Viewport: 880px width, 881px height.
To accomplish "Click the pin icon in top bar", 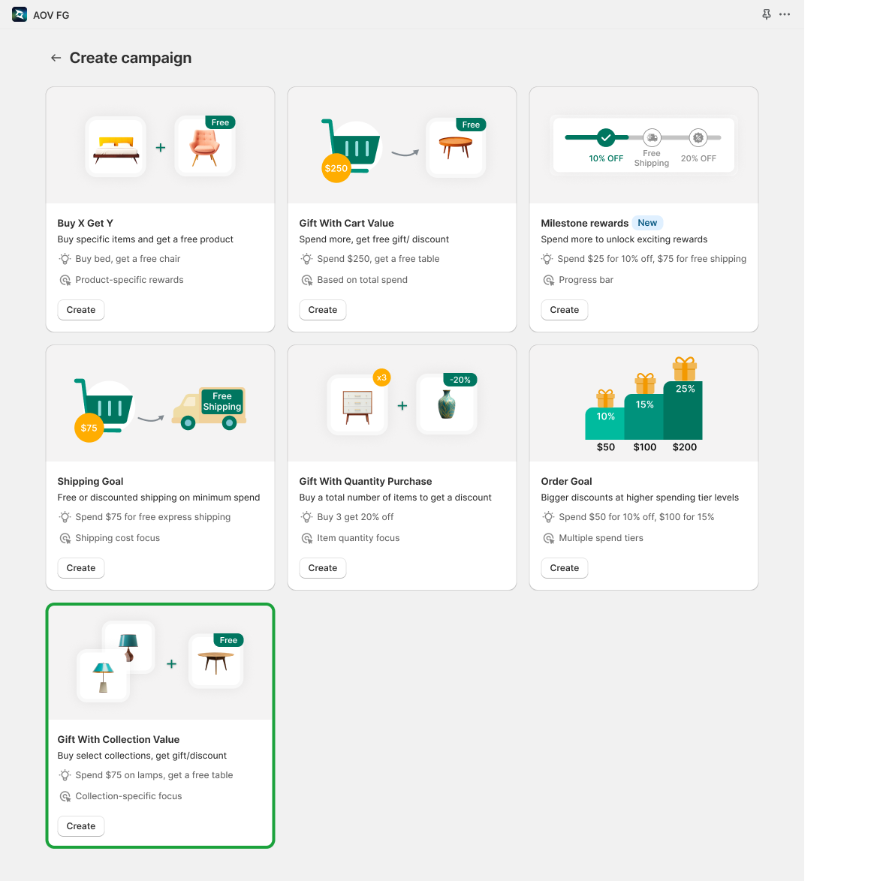I will tap(766, 14).
